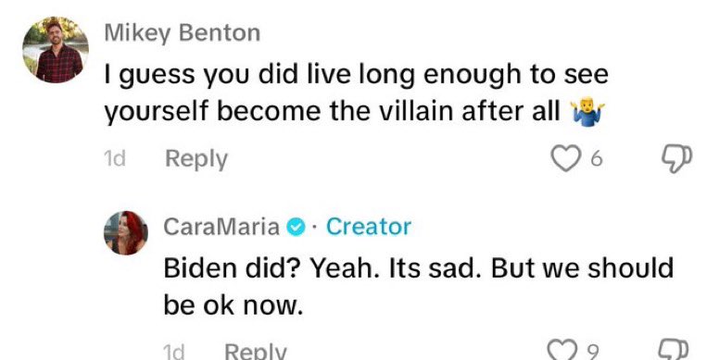Open CaraMaria's red-haired profile picture
719x360 pixels.
tap(126, 232)
